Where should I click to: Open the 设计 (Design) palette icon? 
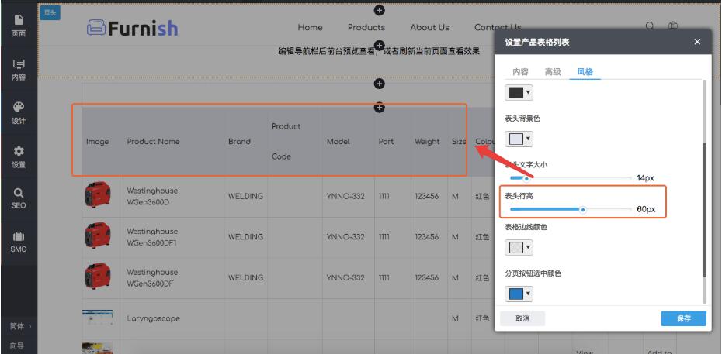18,112
